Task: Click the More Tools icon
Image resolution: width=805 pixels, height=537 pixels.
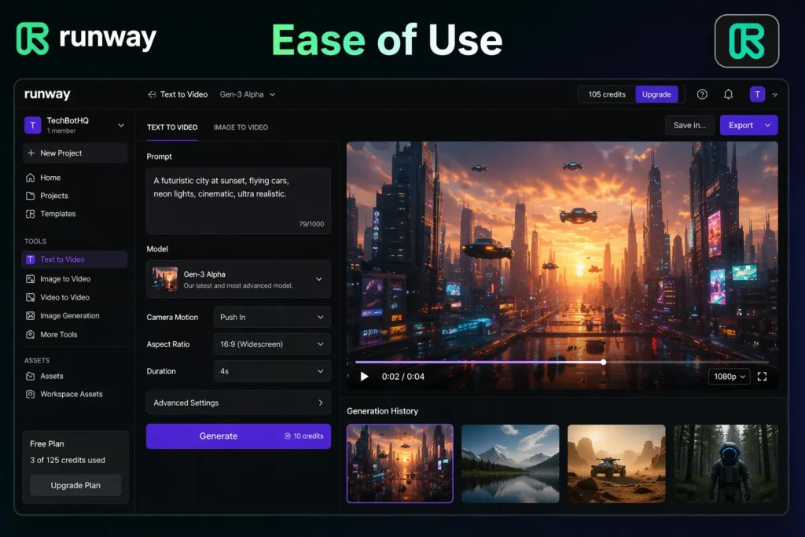Action: (x=31, y=334)
